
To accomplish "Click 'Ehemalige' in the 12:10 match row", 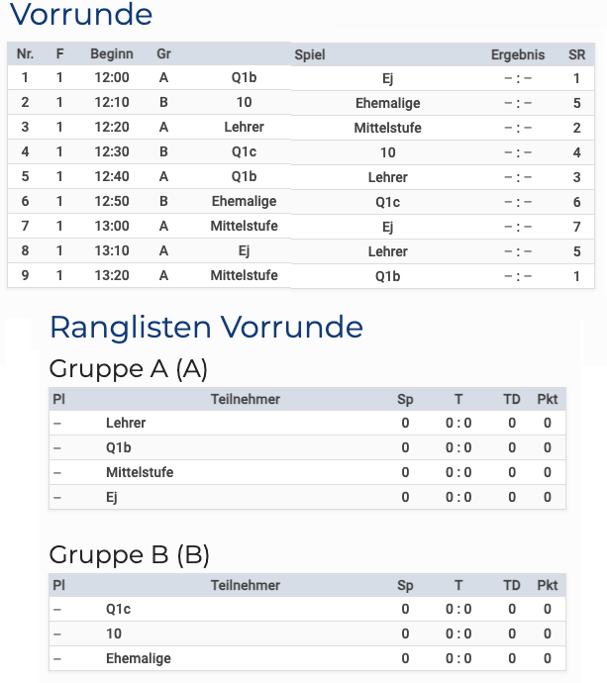I will click(388, 103).
